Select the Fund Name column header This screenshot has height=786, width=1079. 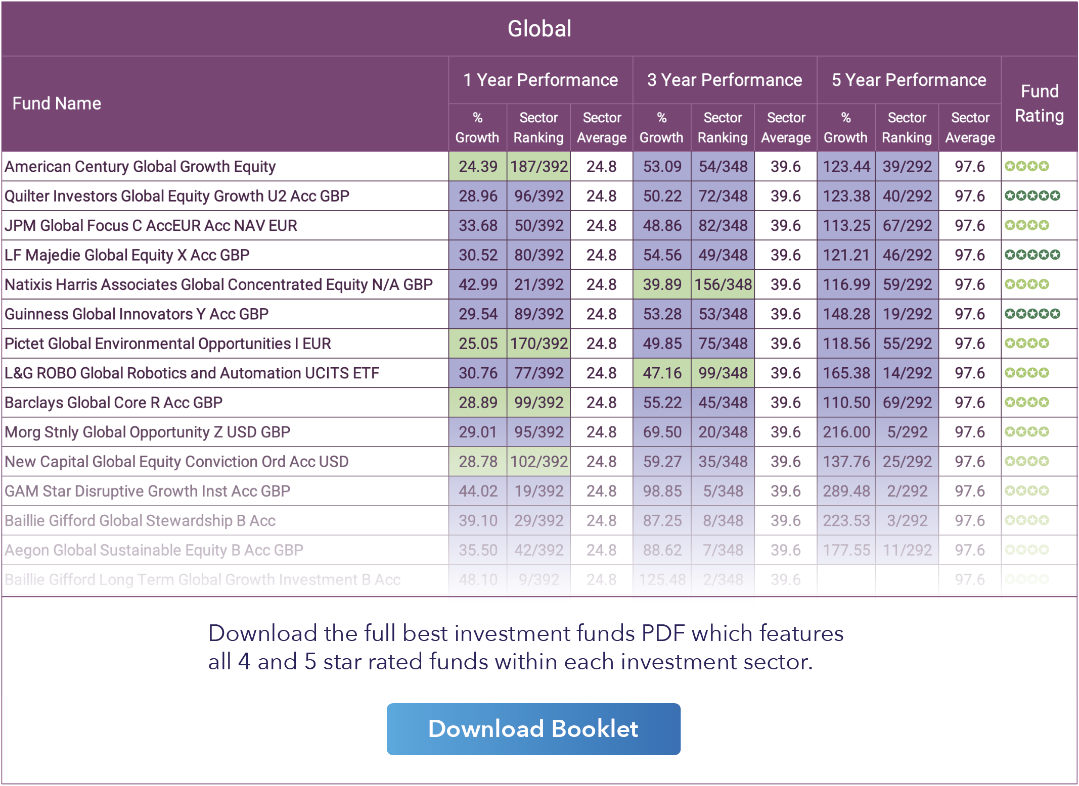pos(57,104)
